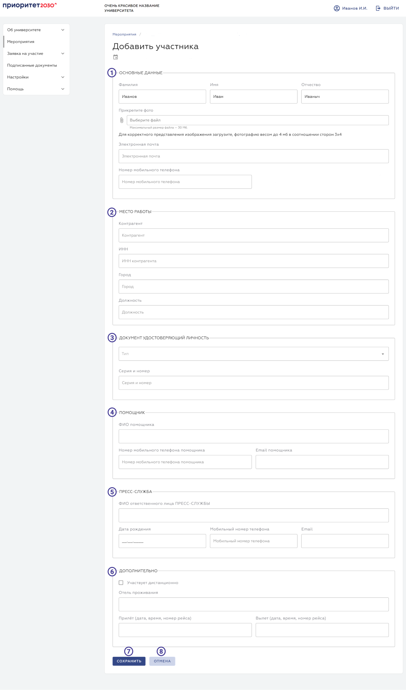Click the calendar icon under the page title
Screen dimensions: 406x690
click(x=116, y=57)
